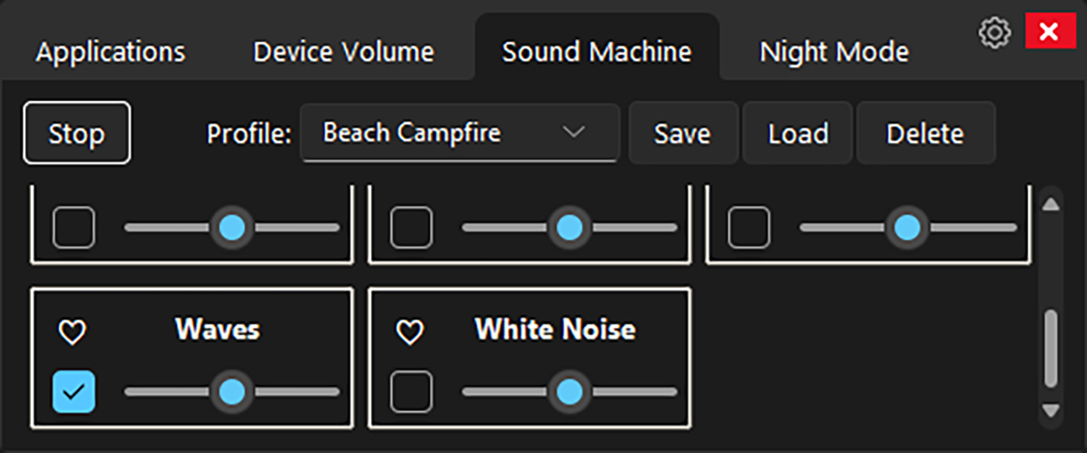This screenshot has height=453, width=1087.
Task: Click the slider handle in the card above Waves
Action: [231, 227]
